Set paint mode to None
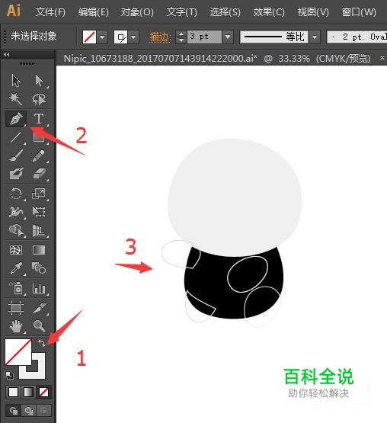 click(x=43, y=392)
